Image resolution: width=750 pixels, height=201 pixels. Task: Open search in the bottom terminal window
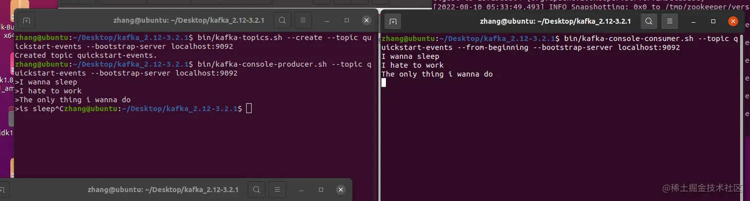tap(256, 190)
